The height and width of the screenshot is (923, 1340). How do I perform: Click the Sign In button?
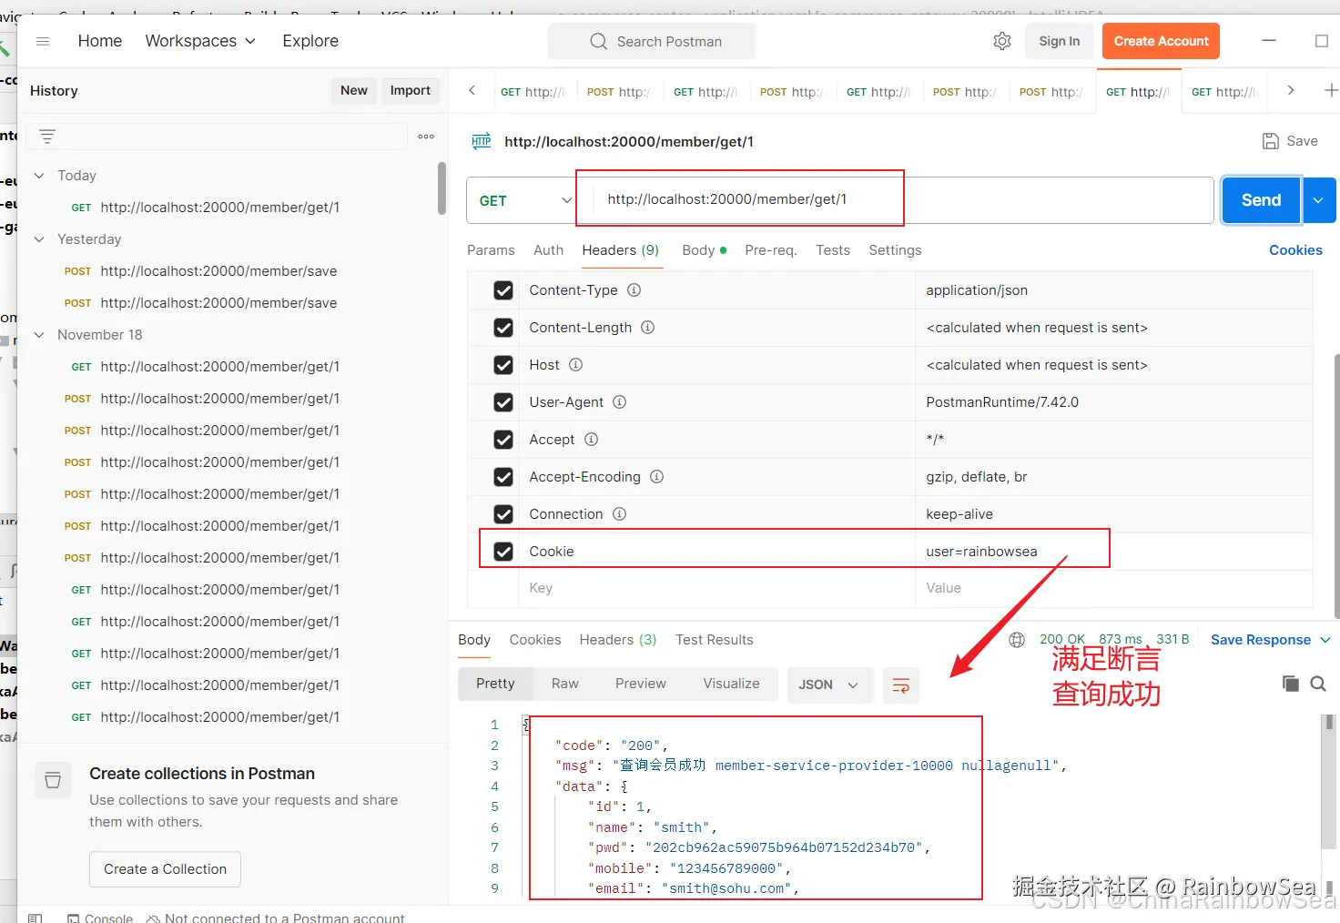(x=1060, y=41)
